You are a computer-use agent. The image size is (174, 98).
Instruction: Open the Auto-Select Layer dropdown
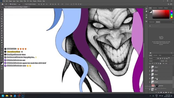[x=20, y=4]
